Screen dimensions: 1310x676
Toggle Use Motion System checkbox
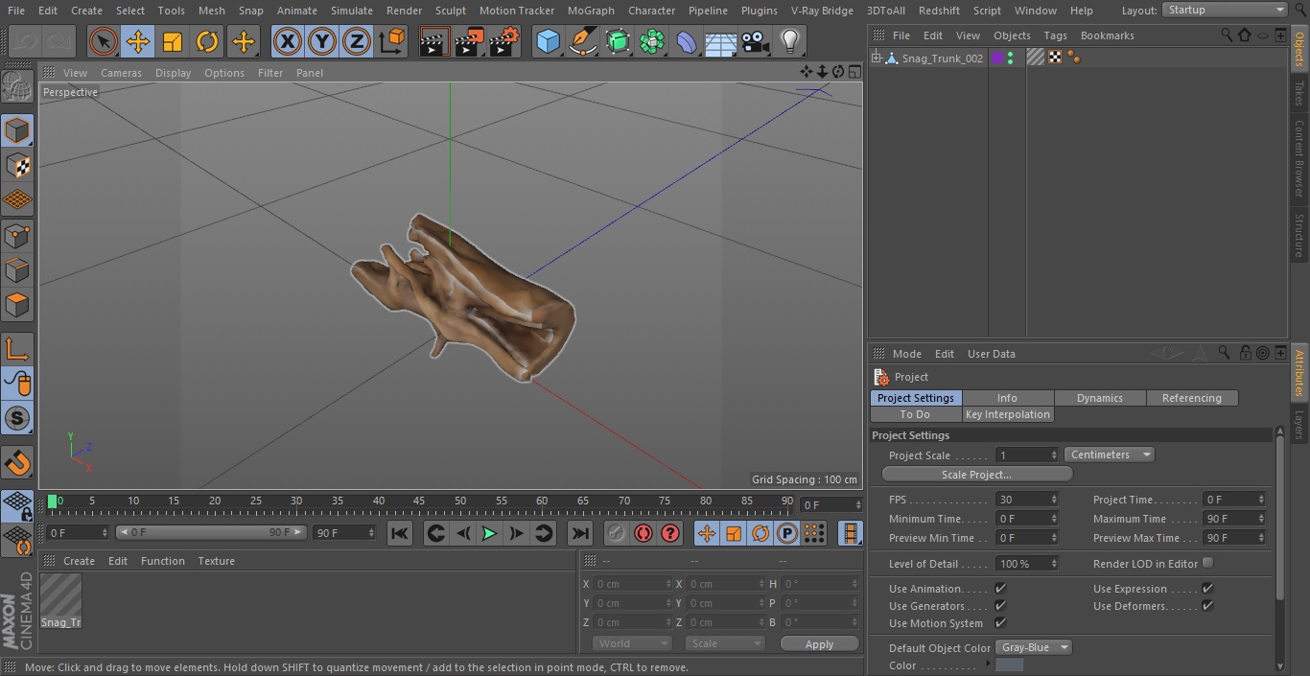[x=1000, y=623]
